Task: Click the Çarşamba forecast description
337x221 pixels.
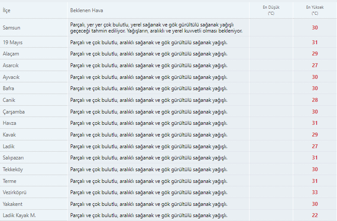Action: pos(149,112)
